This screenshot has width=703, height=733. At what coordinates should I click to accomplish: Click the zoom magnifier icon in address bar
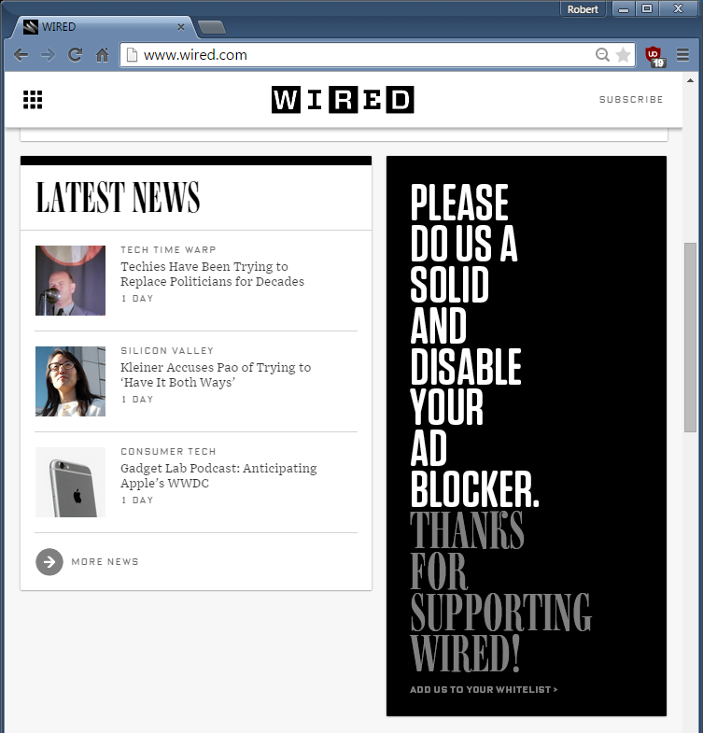tap(602, 55)
